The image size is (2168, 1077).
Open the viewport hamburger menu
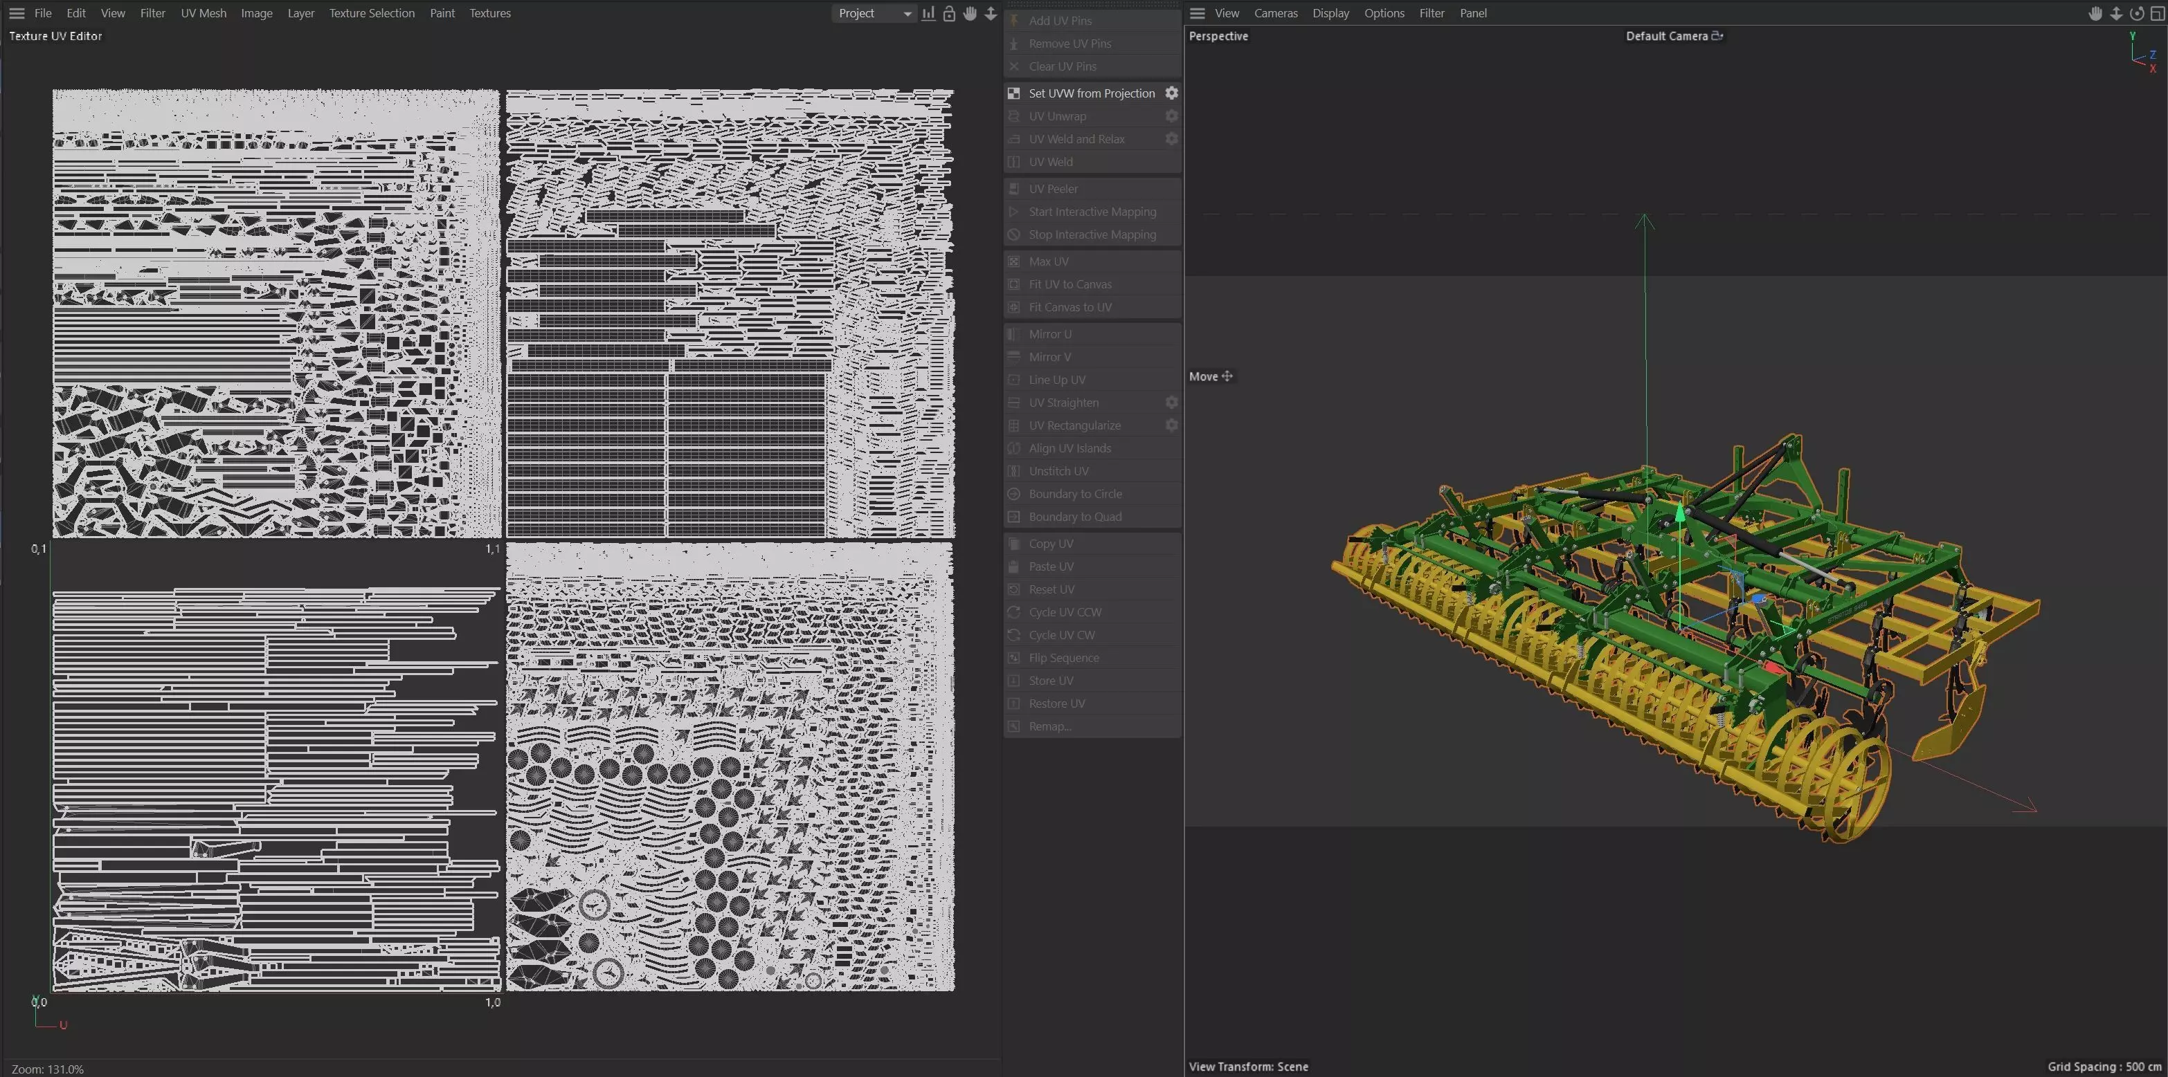[1198, 13]
